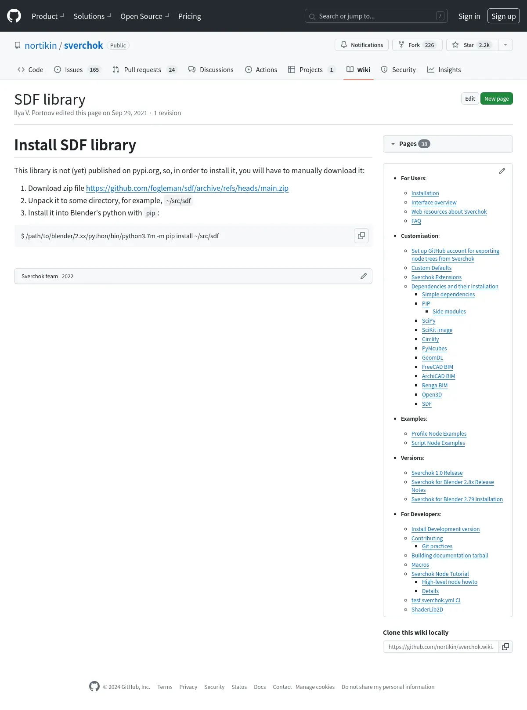Open the FAQ wiki page
This screenshot has width=527, height=710.
tap(416, 221)
